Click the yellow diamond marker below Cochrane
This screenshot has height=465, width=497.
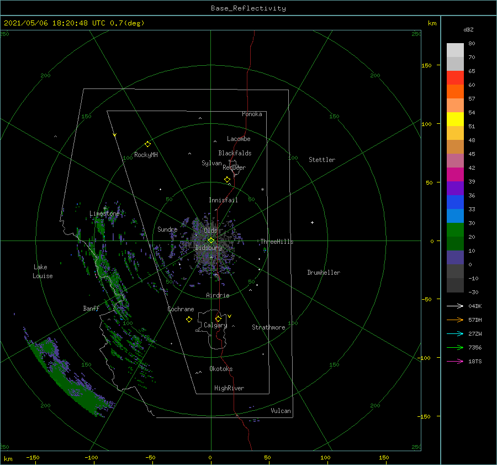click(x=189, y=320)
